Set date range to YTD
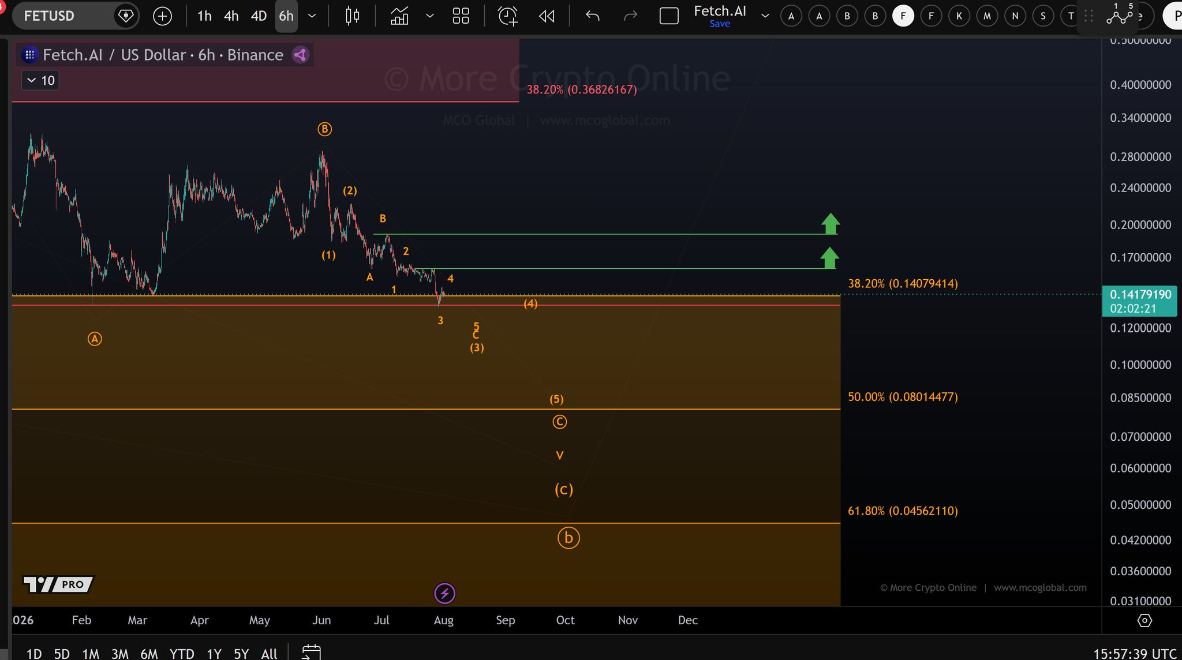The width and height of the screenshot is (1182, 660). point(182,653)
